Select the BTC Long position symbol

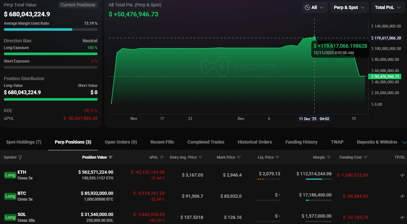click(22, 194)
